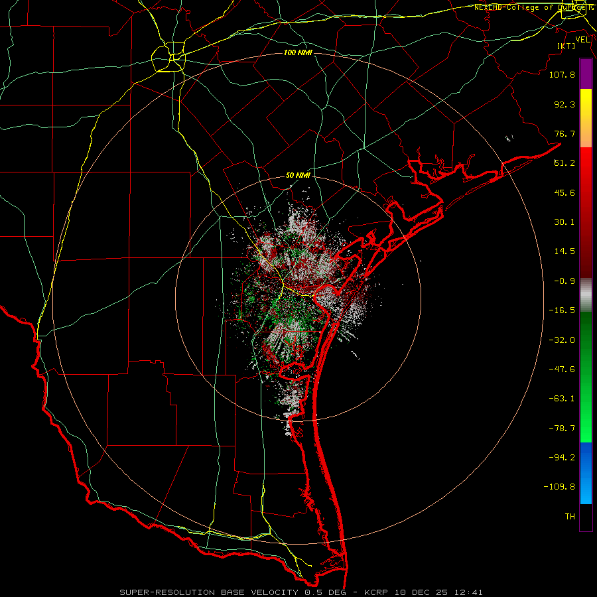Select the -47.6 velocity scale value
Image resolution: width=597 pixels, height=597 pixels.
(562, 369)
